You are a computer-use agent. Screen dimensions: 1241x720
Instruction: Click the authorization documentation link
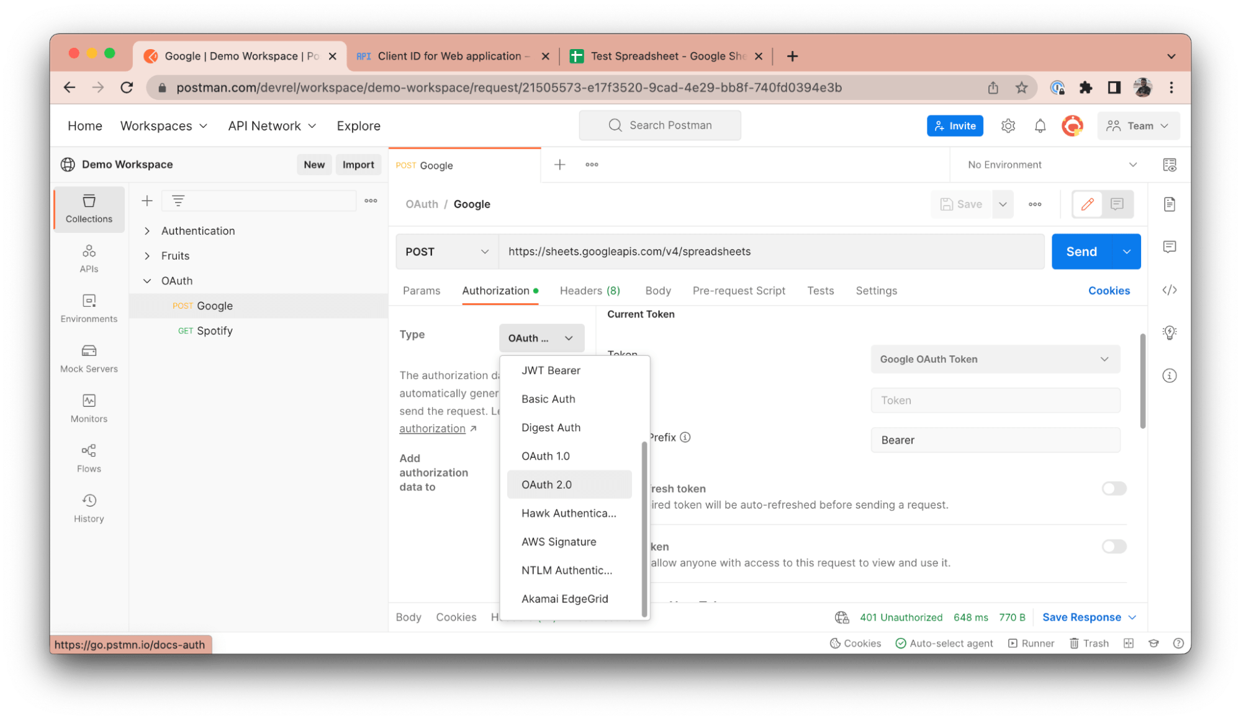point(433,428)
